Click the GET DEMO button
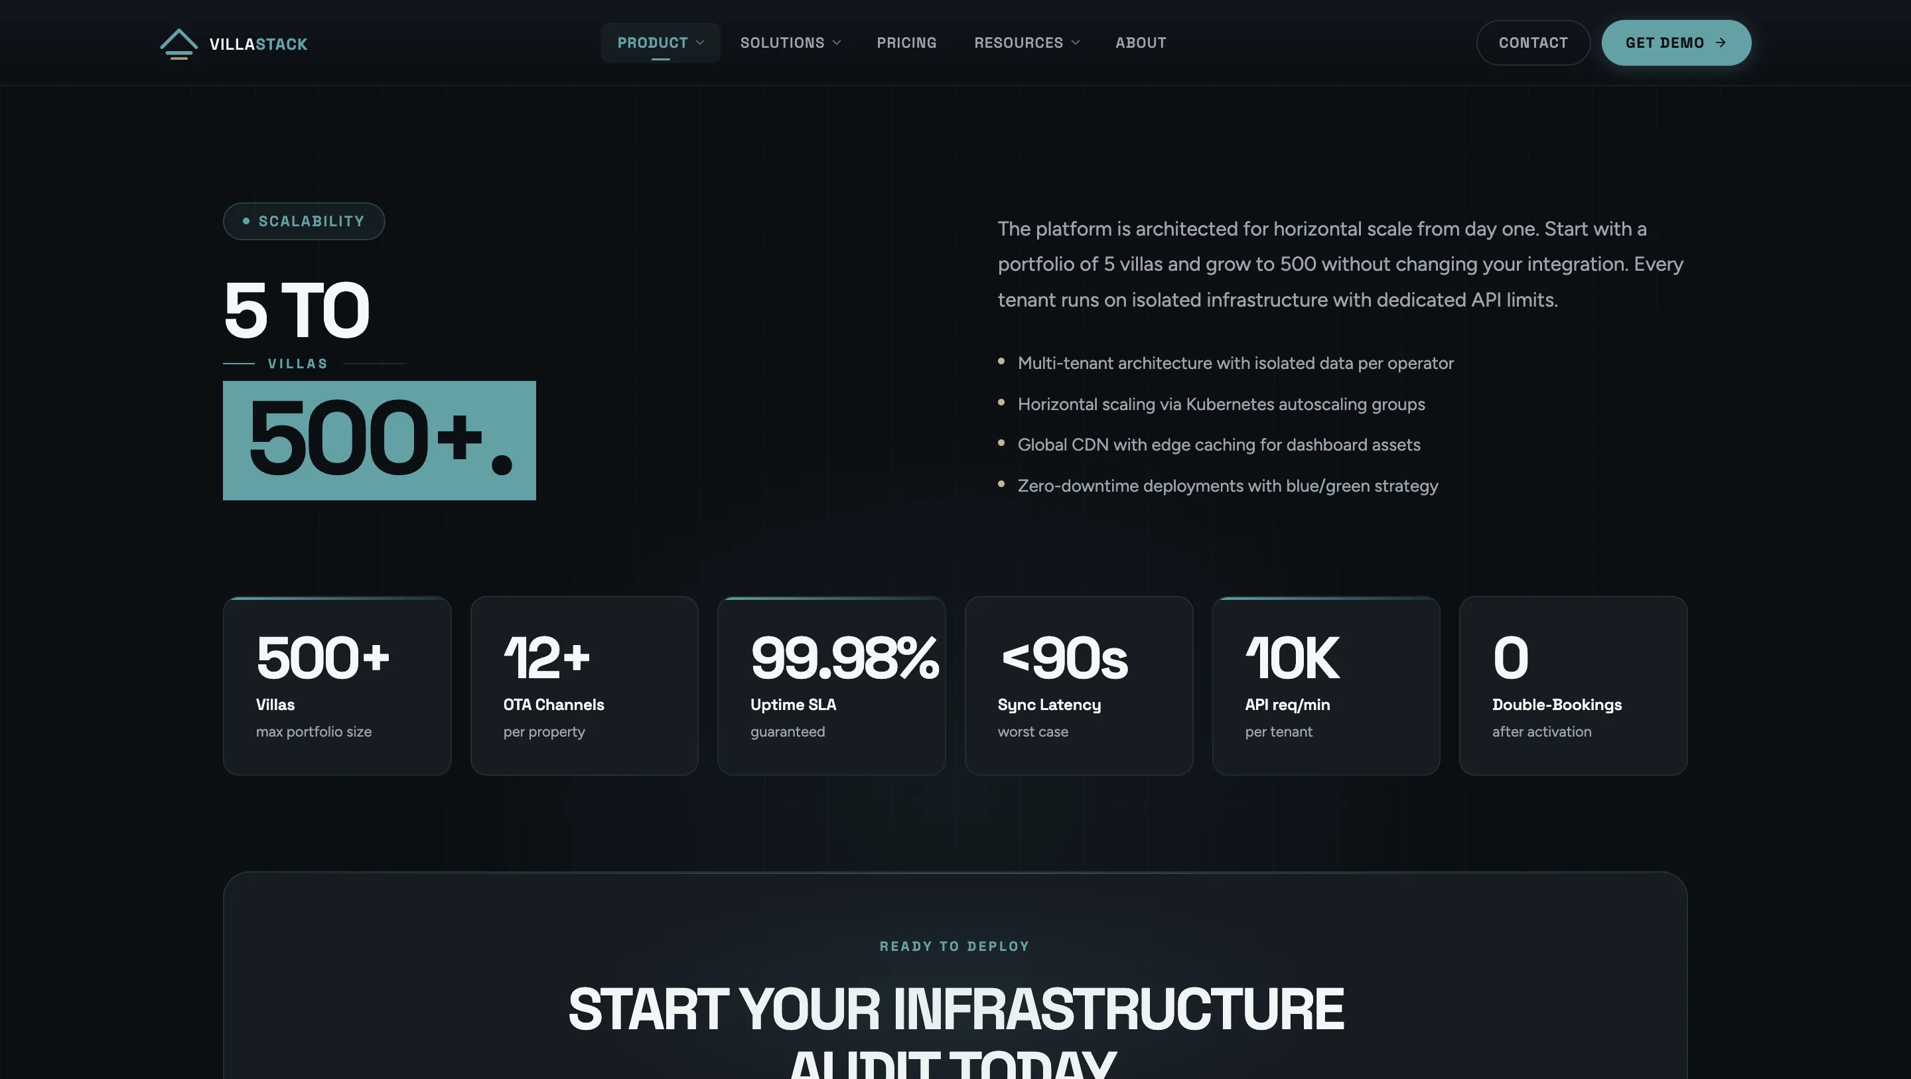This screenshot has width=1911, height=1079. pyautogui.click(x=1676, y=42)
